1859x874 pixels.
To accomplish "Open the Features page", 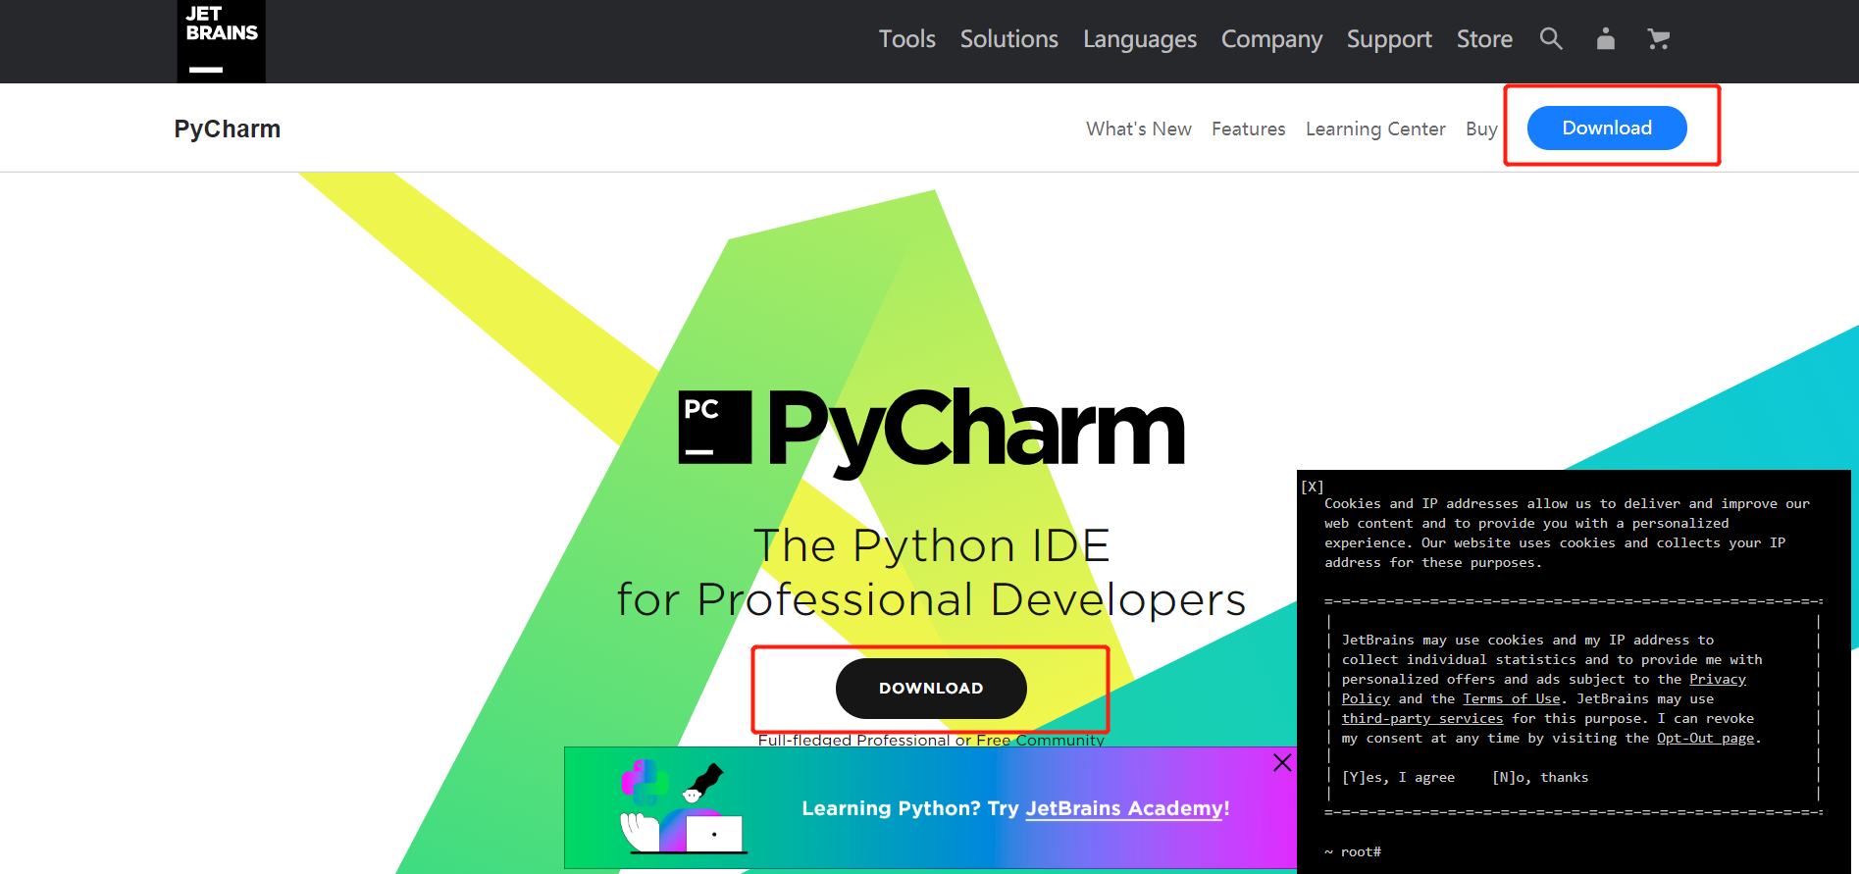I will pyautogui.click(x=1248, y=129).
